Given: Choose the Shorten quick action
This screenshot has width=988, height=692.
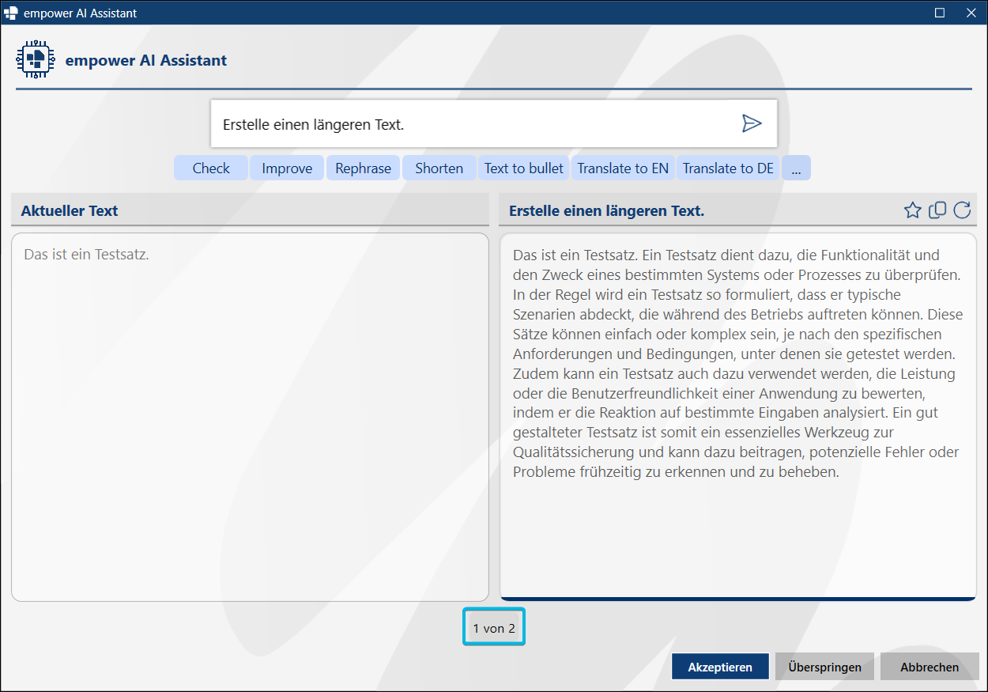Looking at the screenshot, I should [x=439, y=168].
